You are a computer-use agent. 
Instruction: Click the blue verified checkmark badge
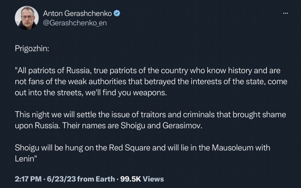[x=117, y=13]
